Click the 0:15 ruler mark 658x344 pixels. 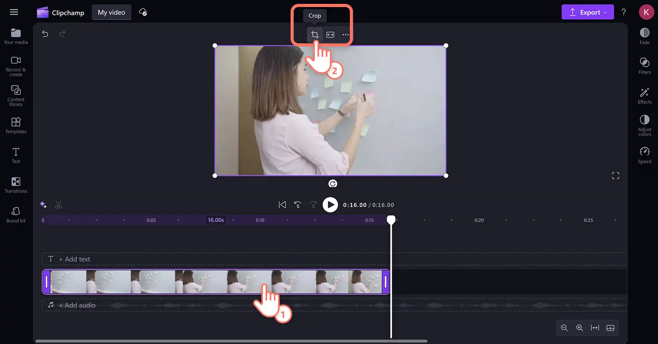coord(369,220)
